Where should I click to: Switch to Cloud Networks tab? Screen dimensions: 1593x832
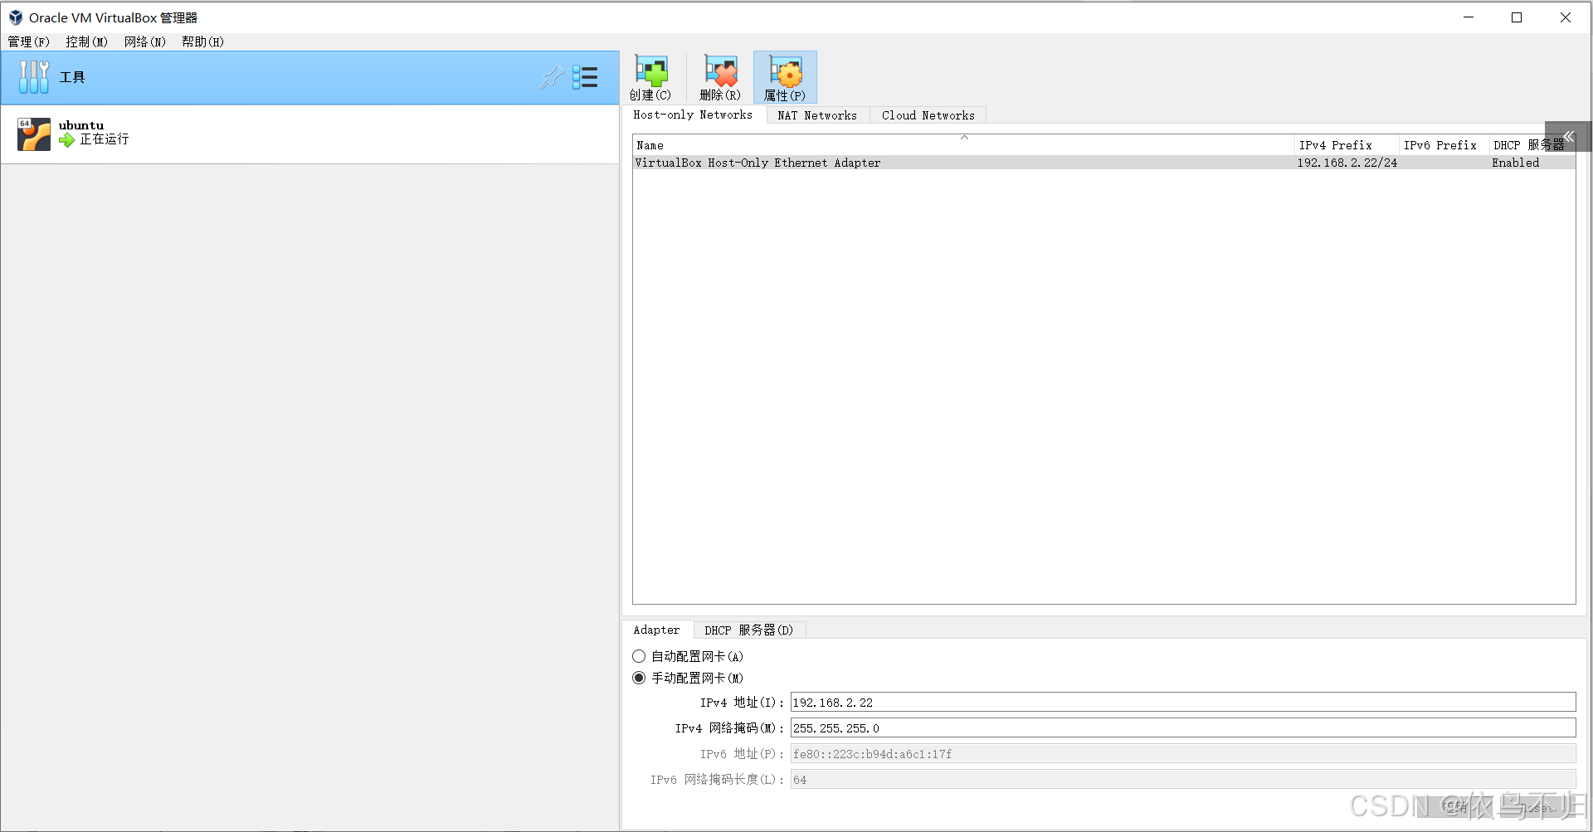[928, 115]
